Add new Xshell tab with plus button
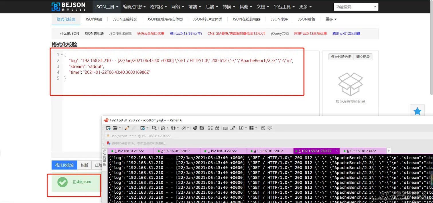 pos(389,151)
